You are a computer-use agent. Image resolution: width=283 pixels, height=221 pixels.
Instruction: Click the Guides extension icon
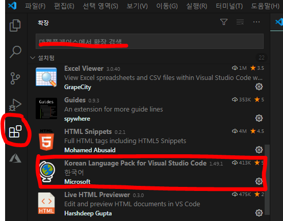coord(46,108)
